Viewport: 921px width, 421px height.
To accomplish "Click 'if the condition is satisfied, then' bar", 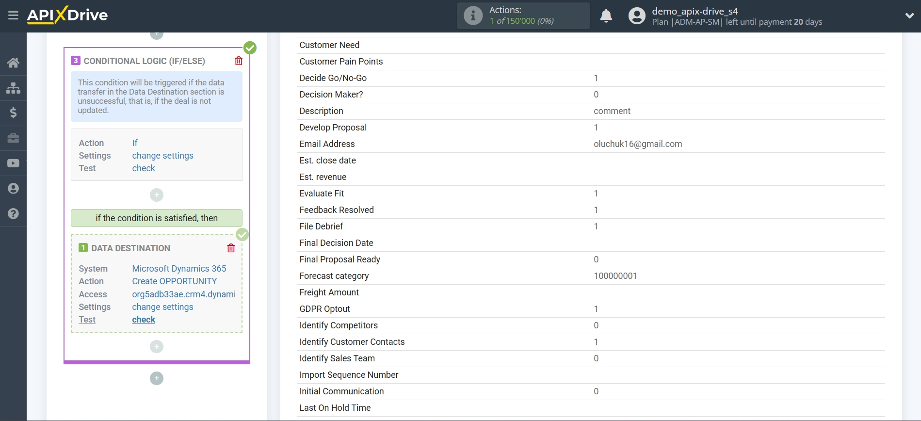I will pyautogui.click(x=157, y=218).
